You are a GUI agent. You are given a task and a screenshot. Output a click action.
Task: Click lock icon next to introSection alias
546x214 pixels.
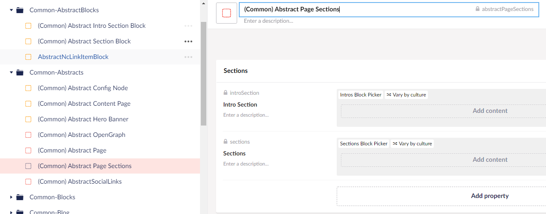[x=226, y=93]
